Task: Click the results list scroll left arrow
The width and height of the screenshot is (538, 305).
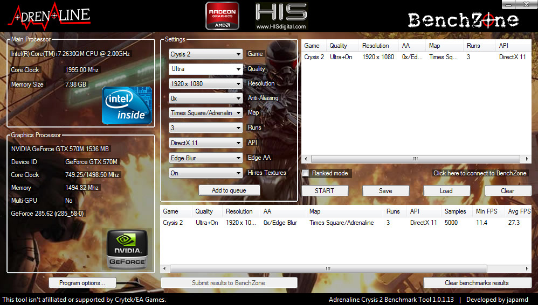Action: point(165,269)
